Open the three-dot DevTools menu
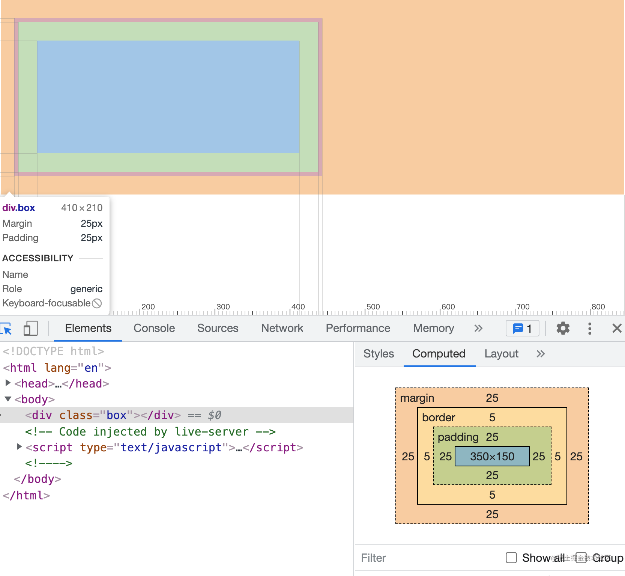Image resolution: width=625 pixels, height=576 pixels. (x=590, y=329)
